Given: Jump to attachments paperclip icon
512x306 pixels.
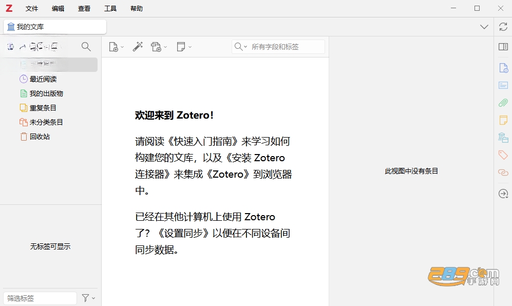Looking at the screenshot, I should [503, 103].
